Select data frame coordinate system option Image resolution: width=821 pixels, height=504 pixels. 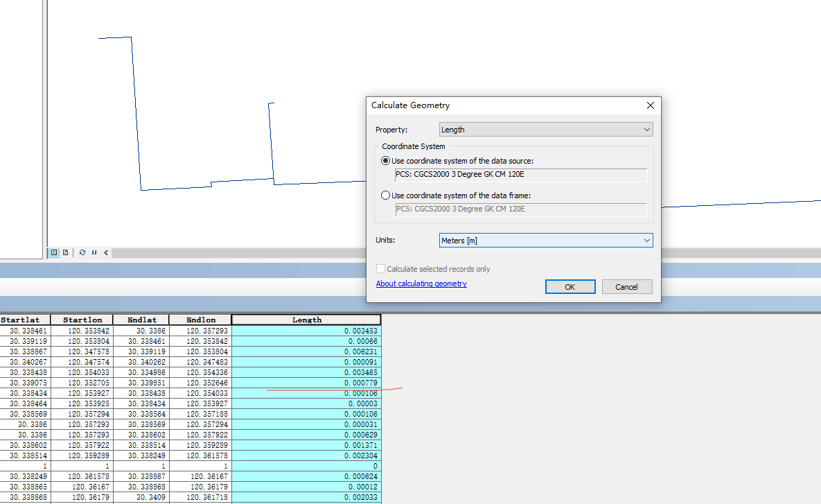pyautogui.click(x=386, y=195)
